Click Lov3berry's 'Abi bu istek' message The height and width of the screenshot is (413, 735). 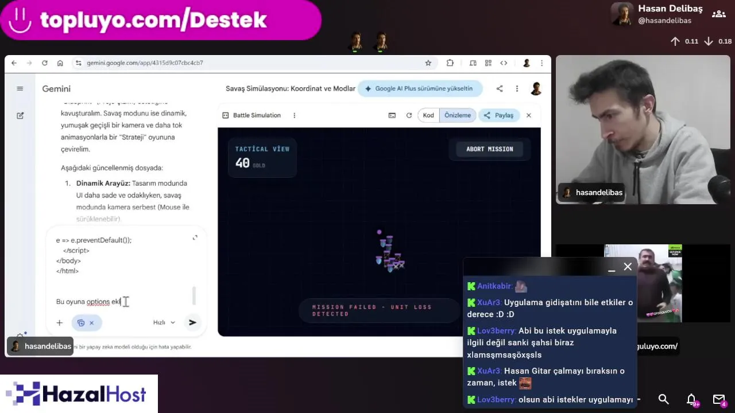[550, 342]
